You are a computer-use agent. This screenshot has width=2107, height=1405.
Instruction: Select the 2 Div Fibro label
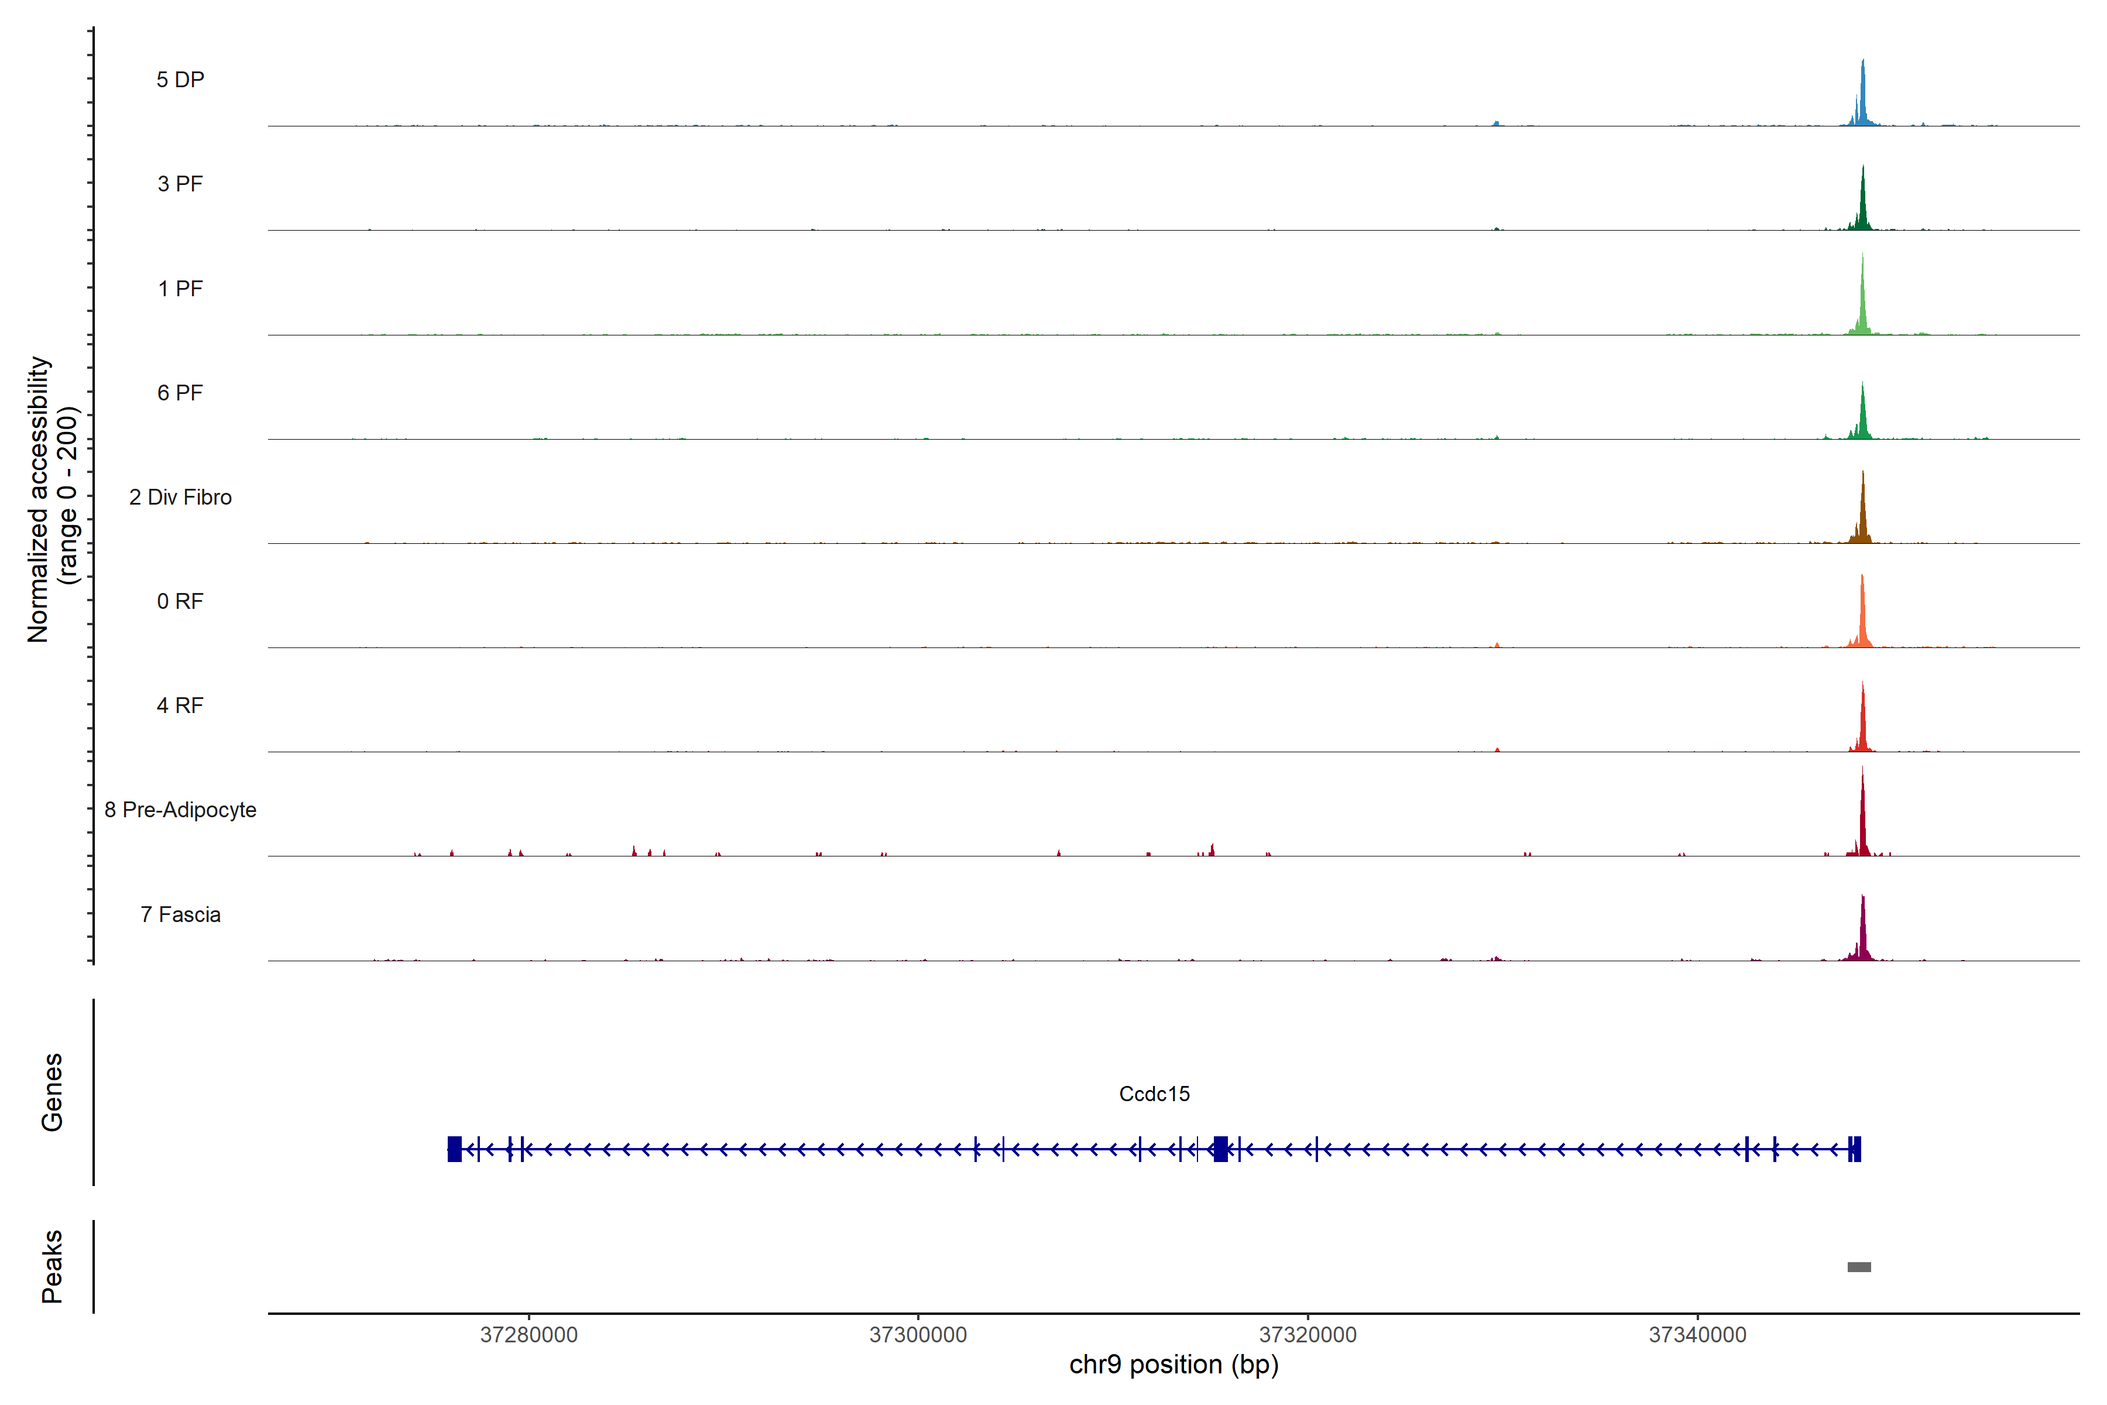180,497
